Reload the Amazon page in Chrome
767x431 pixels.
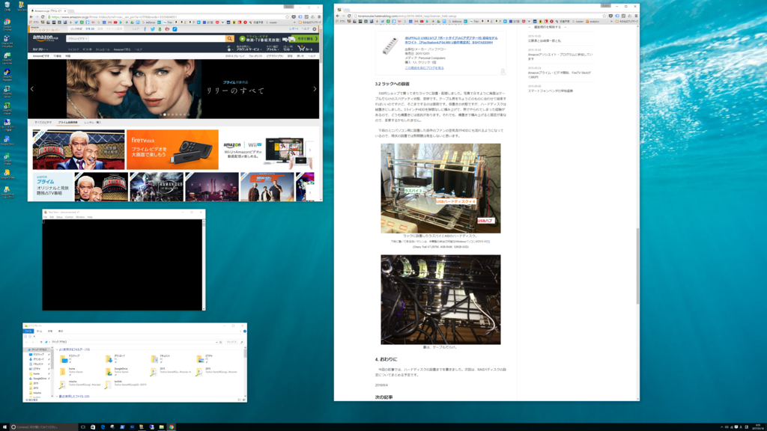point(43,16)
